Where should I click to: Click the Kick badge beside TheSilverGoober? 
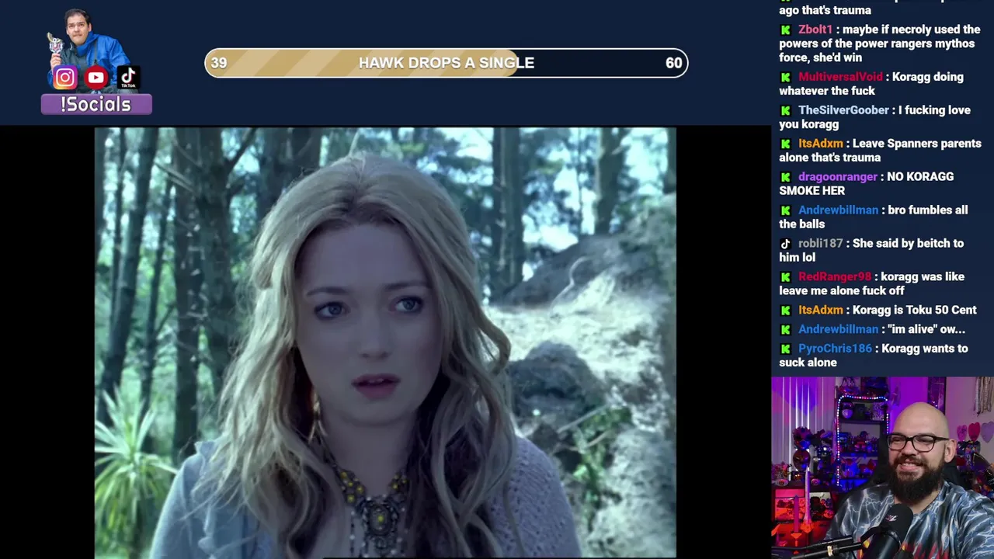(785, 111)
